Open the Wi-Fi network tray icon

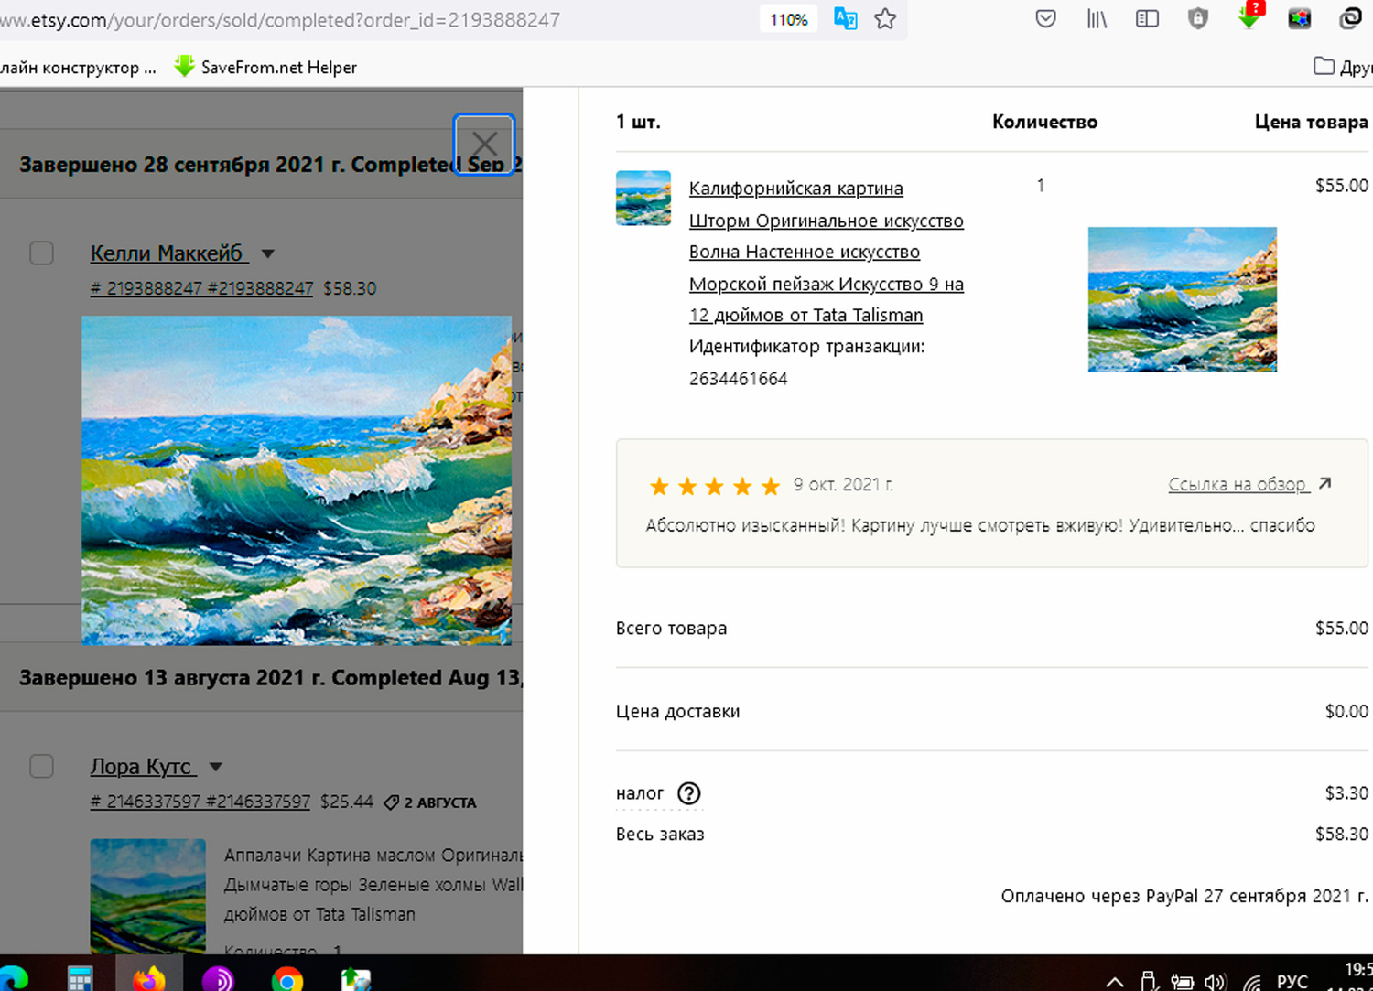point(1252,982)
